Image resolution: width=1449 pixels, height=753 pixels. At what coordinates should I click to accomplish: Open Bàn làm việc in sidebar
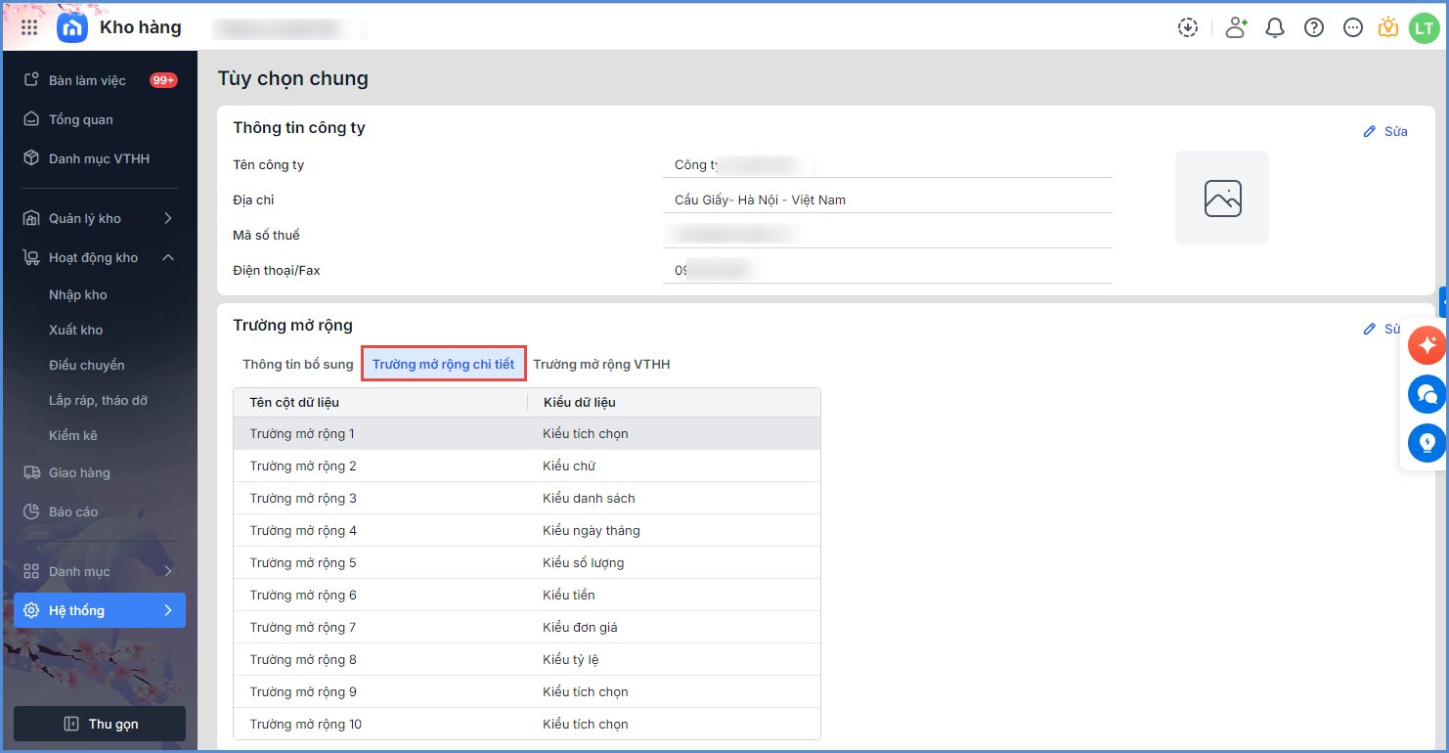[100, 80]
